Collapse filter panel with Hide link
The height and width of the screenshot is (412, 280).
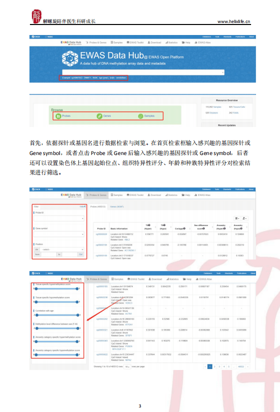[x=82, y=207]
